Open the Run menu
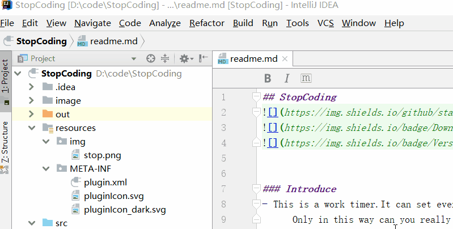The width and height of the screenshot is (453, 229). click(x=270, y=23)
